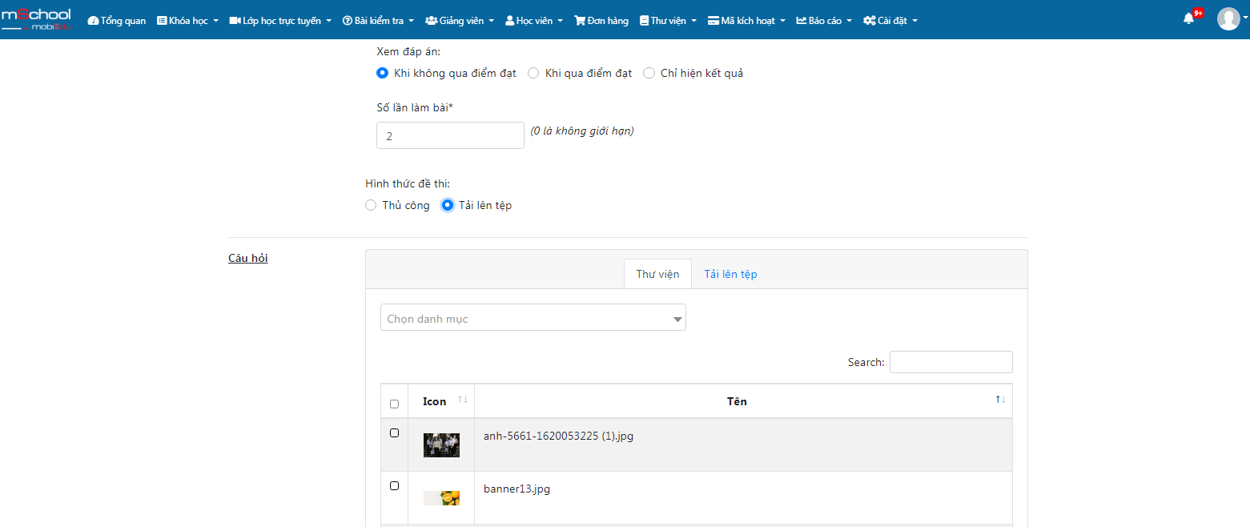Expand the Báo cáo menu

pos(824,21)
